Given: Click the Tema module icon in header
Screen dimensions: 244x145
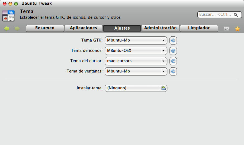Looking at the screenshot, I should (x=8, y=16).
